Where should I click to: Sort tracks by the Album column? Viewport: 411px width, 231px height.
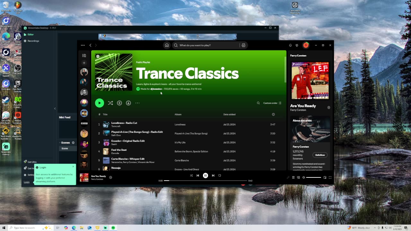pyautogui.click(x=178, y=115)
